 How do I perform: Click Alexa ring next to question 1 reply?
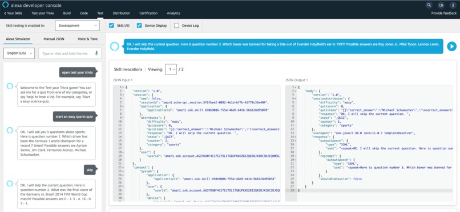click(10, 130)
